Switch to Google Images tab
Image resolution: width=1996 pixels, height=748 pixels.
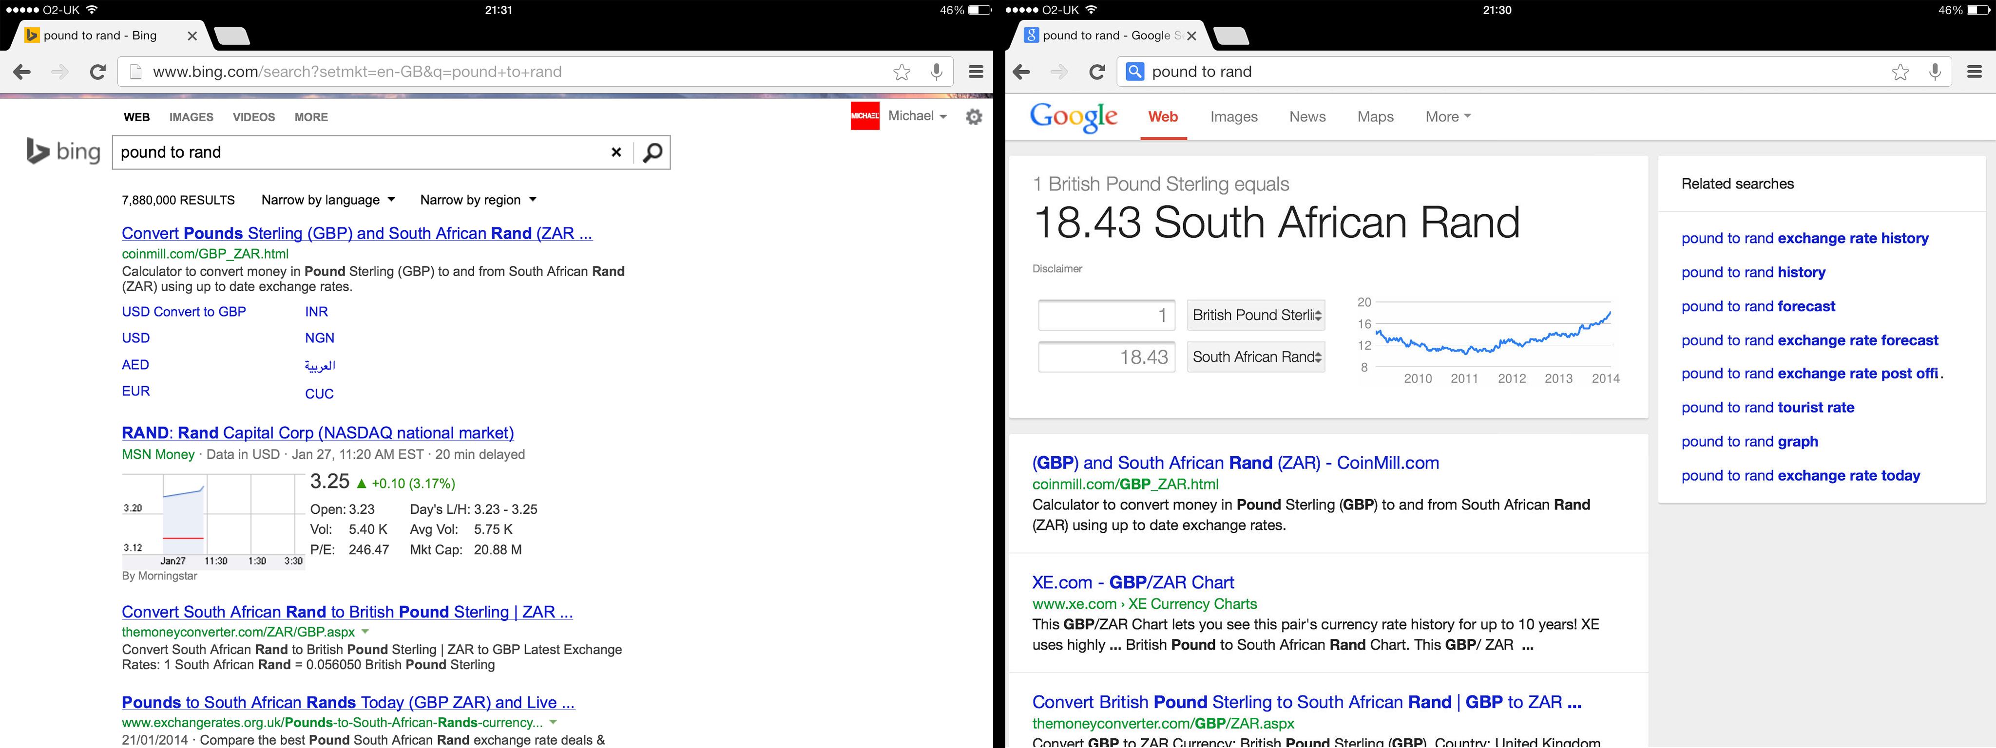pyautogui.click(x=1233, y=116)
